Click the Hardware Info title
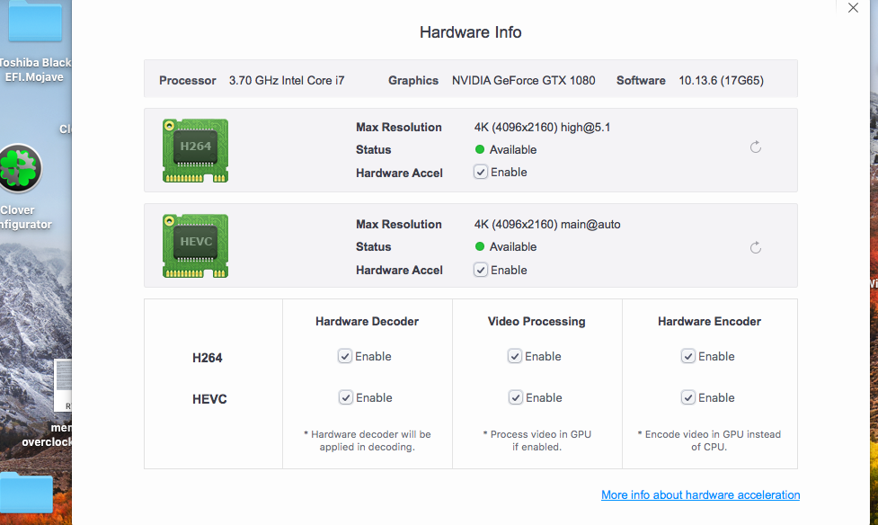Screen dimensions: 878x525 (470, 32)
